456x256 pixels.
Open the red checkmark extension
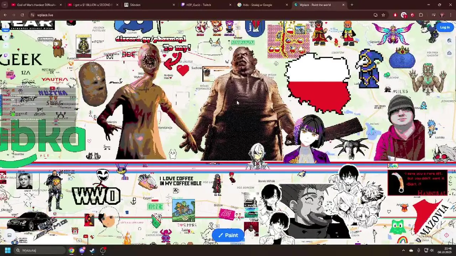[x=412, y=15]
